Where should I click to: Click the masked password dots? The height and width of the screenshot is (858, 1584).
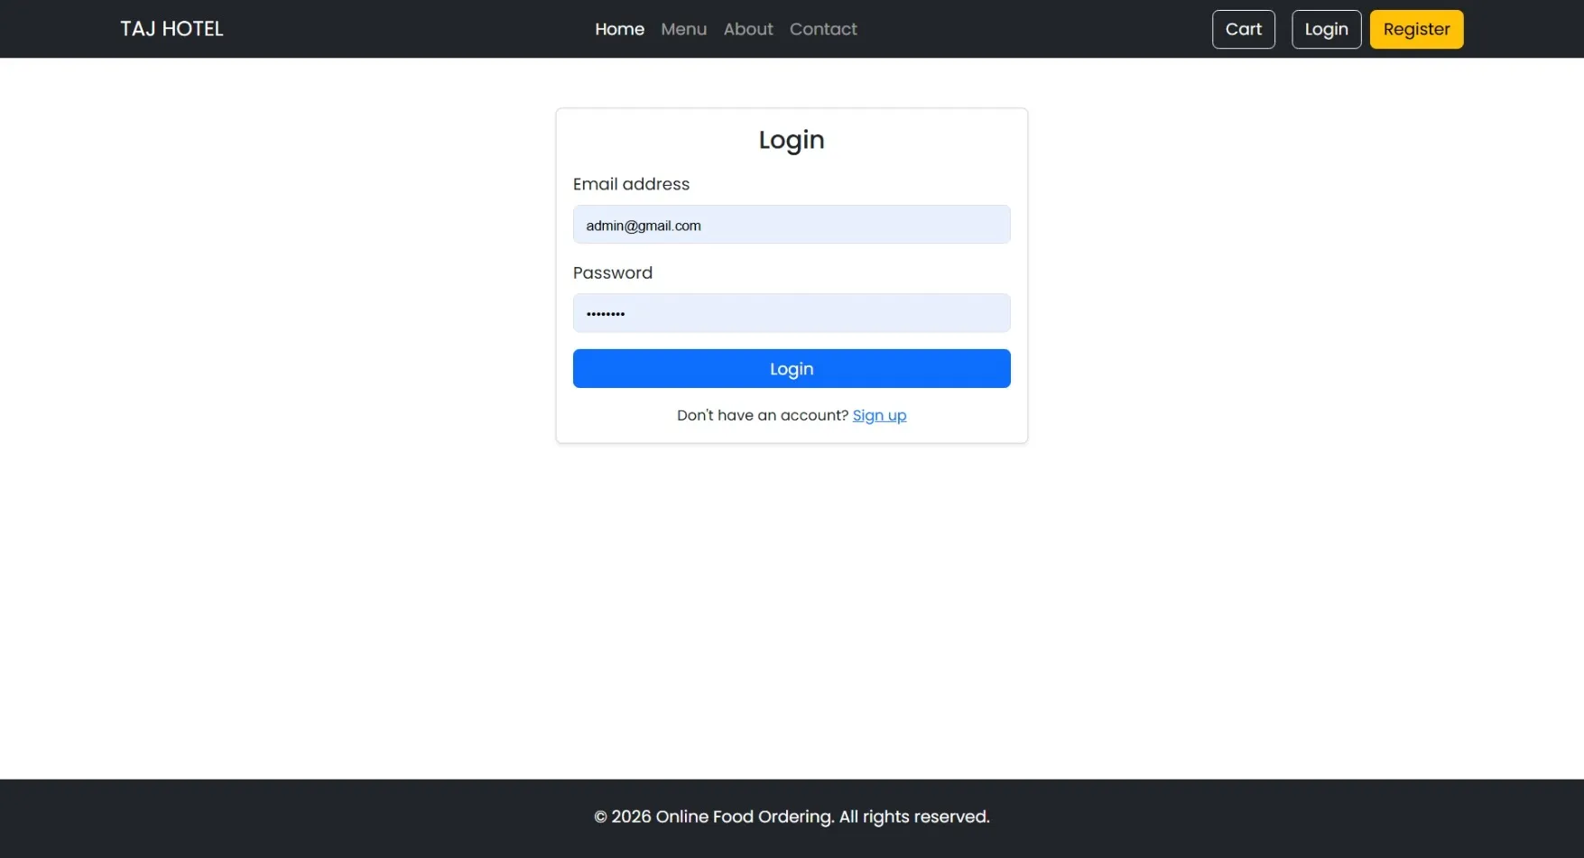tap(605, 313)
